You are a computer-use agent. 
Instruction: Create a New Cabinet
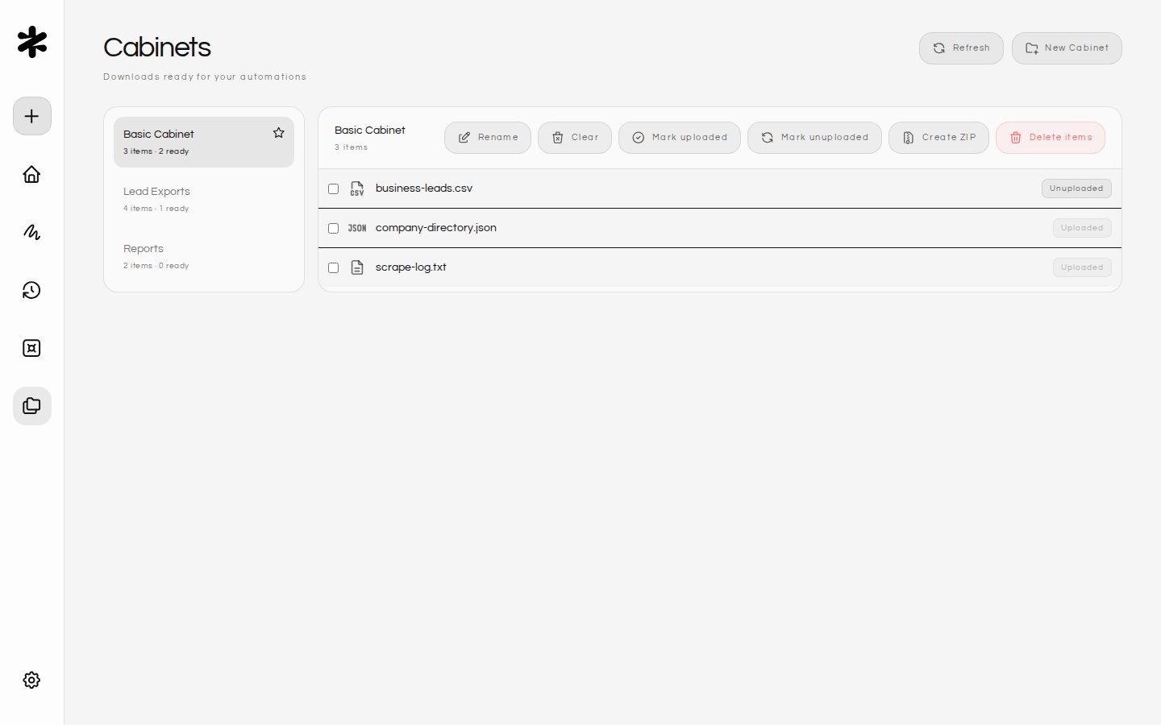(x=1067, y=48)
